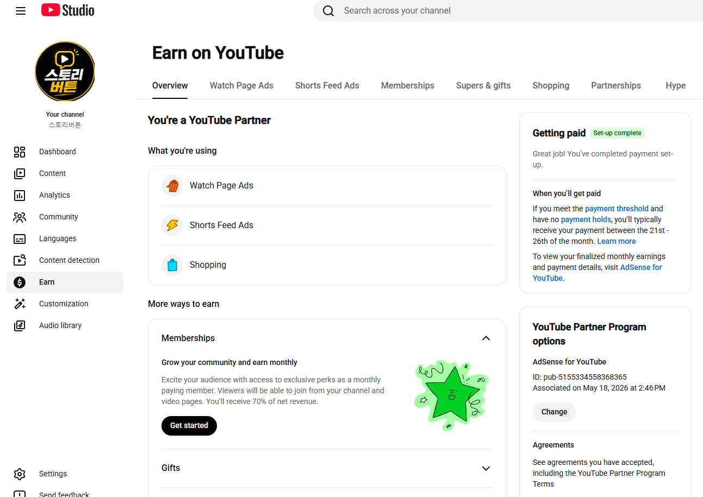Click the Change AdSense button
The image size is (703, 497).
554,412
